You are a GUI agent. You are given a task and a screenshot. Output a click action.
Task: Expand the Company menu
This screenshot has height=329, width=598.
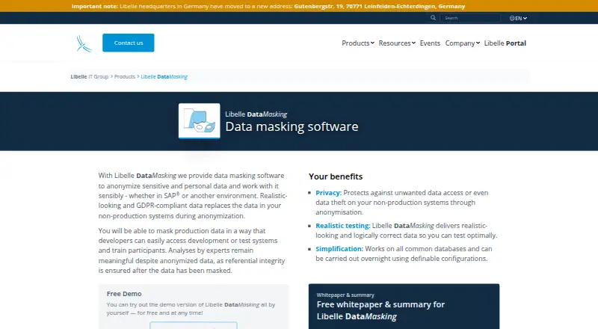click(x=462, y=43)
